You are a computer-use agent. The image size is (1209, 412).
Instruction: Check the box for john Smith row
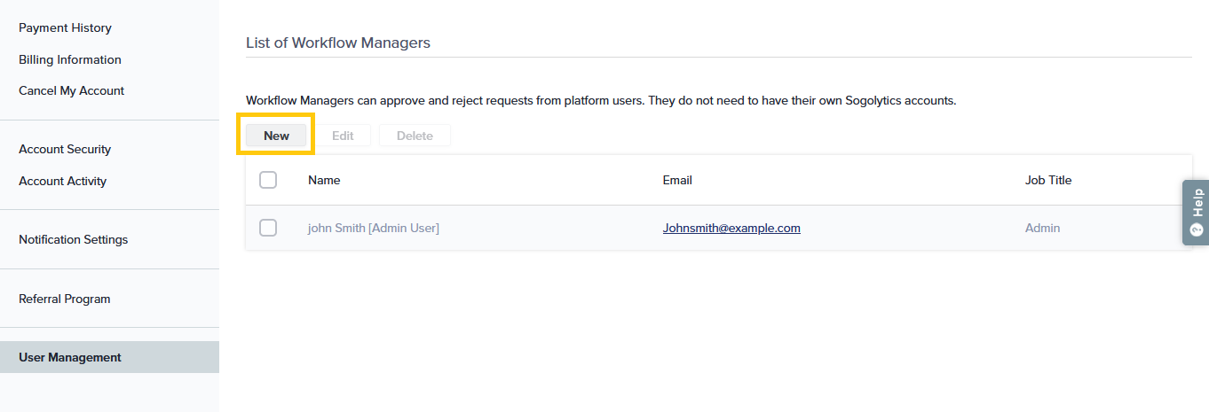268,228
